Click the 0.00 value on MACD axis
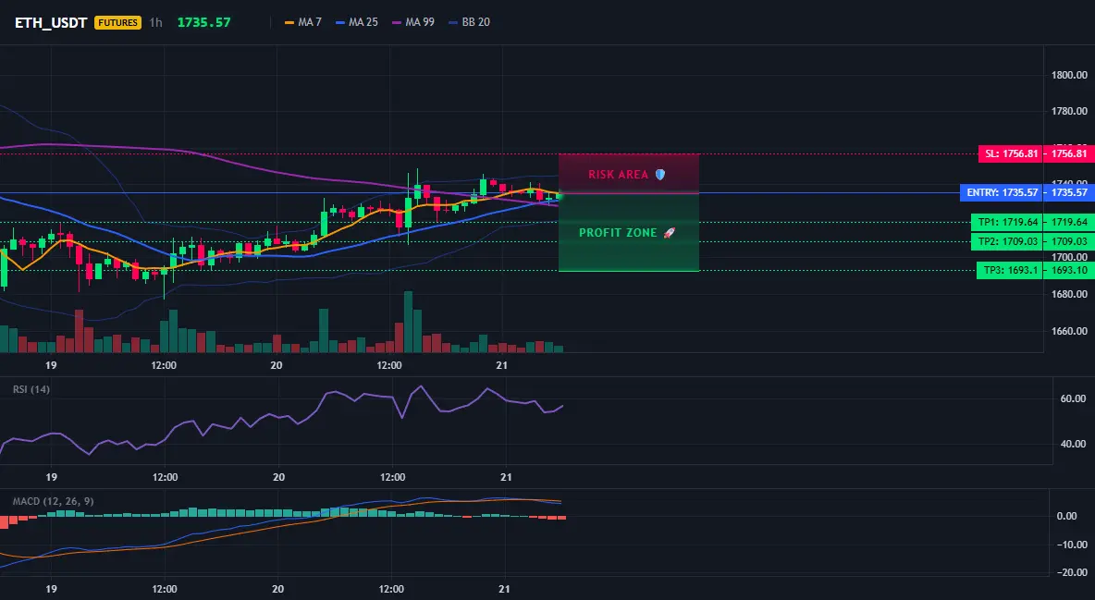Screen dimensions: 1095x600 1067,516
